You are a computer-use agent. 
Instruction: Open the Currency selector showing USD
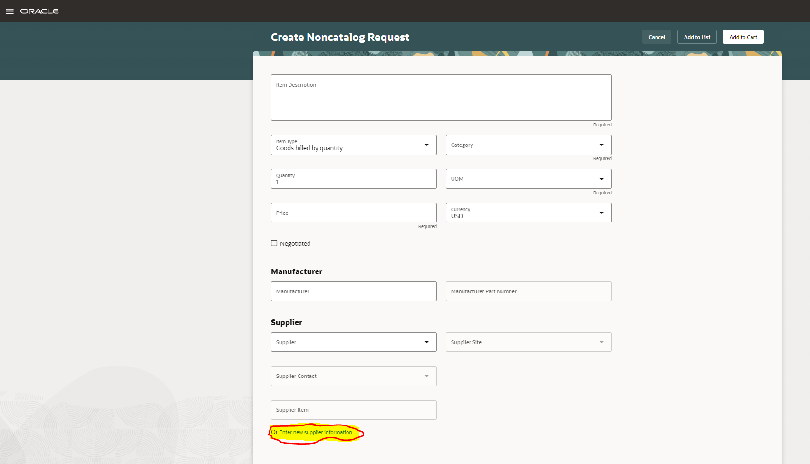(528, 213)
